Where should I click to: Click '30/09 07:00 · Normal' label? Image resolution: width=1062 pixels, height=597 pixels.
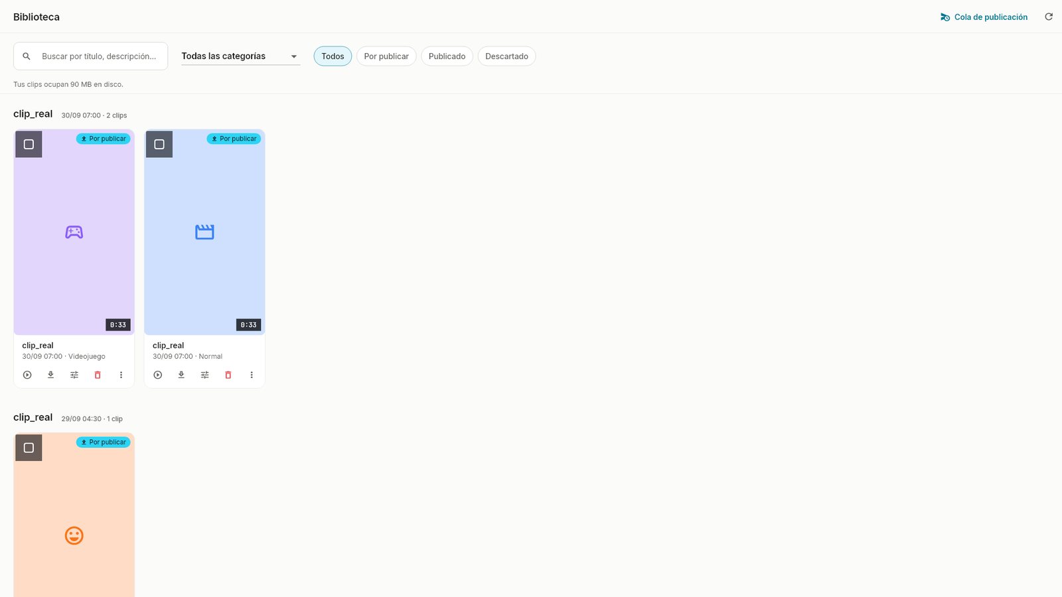coord(188,356)
